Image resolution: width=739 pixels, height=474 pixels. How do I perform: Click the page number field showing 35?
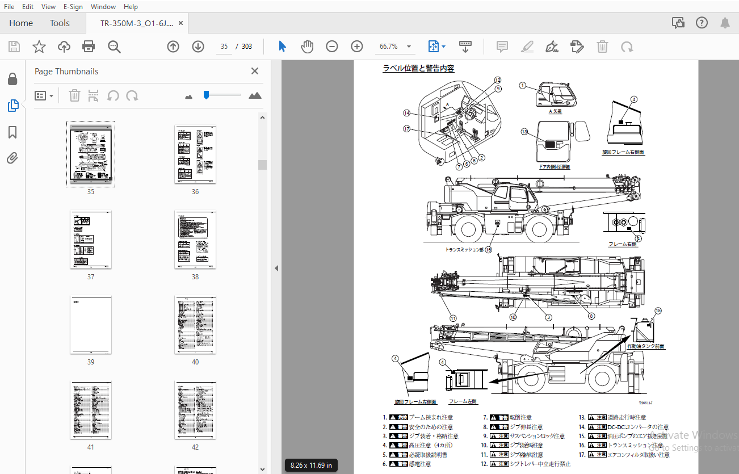pyautogui.click(x=224, y=47)
